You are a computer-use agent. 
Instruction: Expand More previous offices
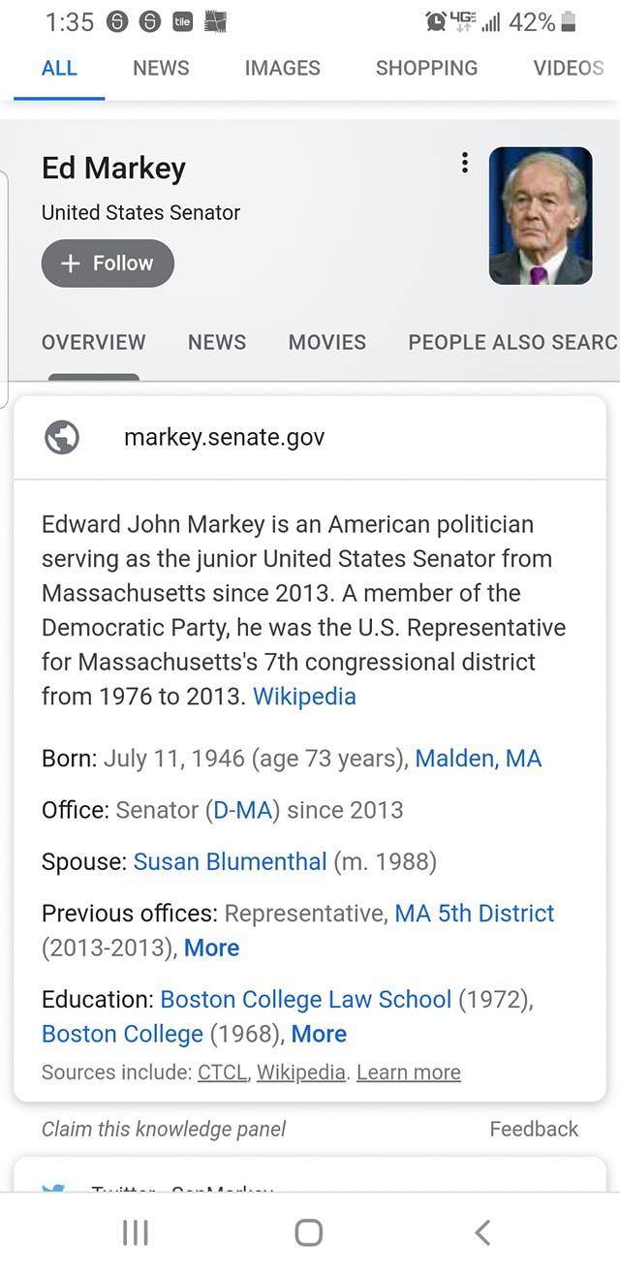pyautogui.click(x=211, y=948)
